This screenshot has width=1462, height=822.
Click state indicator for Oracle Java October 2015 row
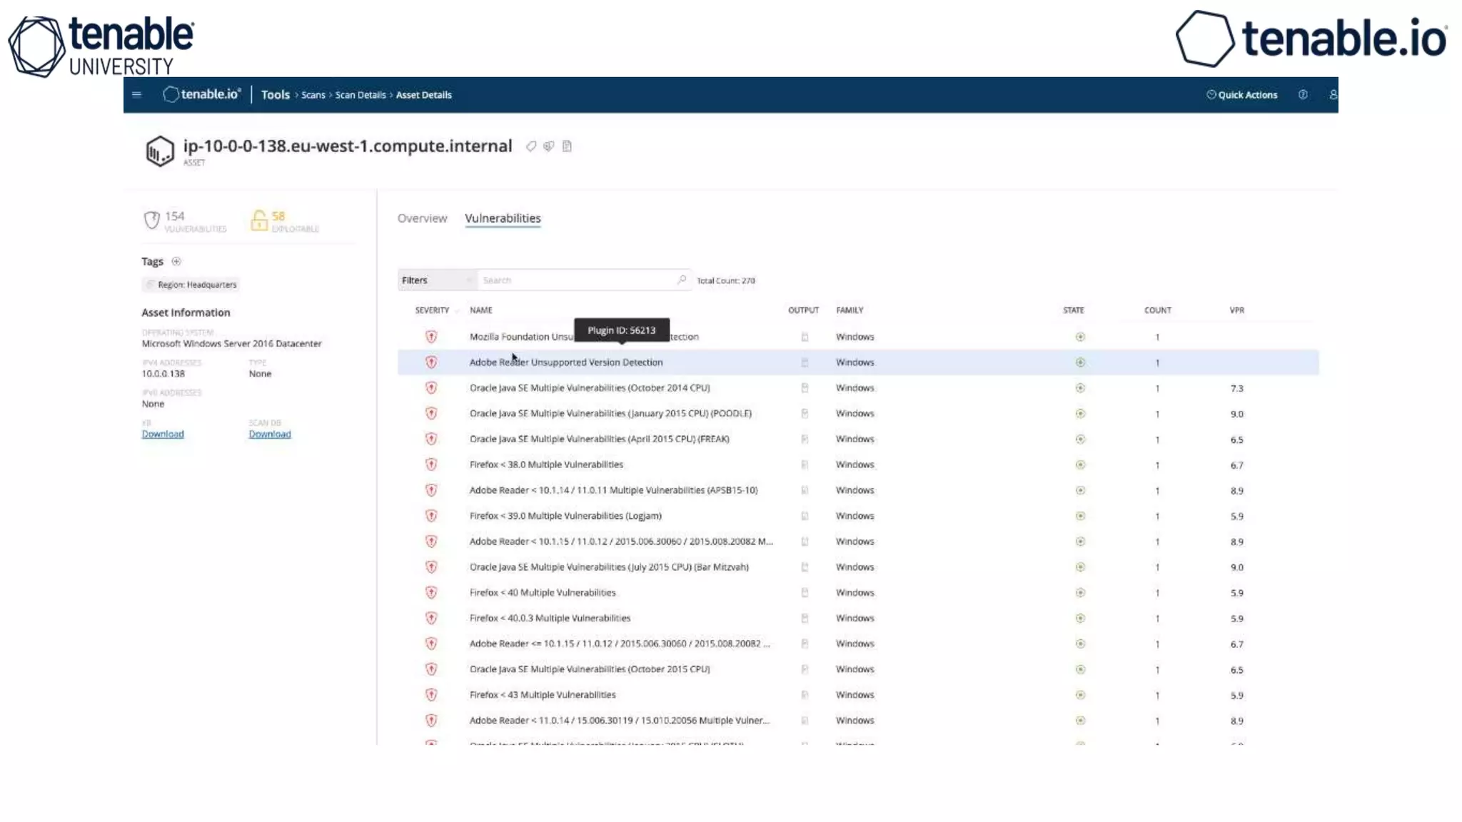(1080, 669)
